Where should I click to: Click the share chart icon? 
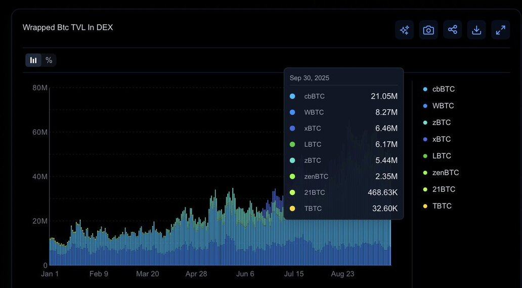(x=452, y=30)
